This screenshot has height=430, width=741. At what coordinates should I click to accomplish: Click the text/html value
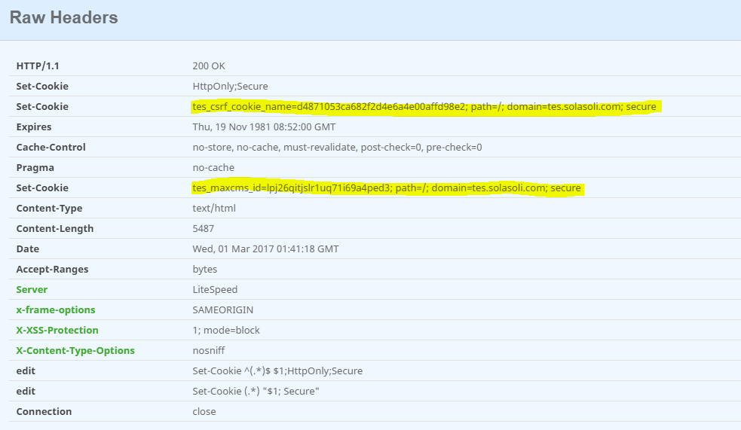coord(214,208)
